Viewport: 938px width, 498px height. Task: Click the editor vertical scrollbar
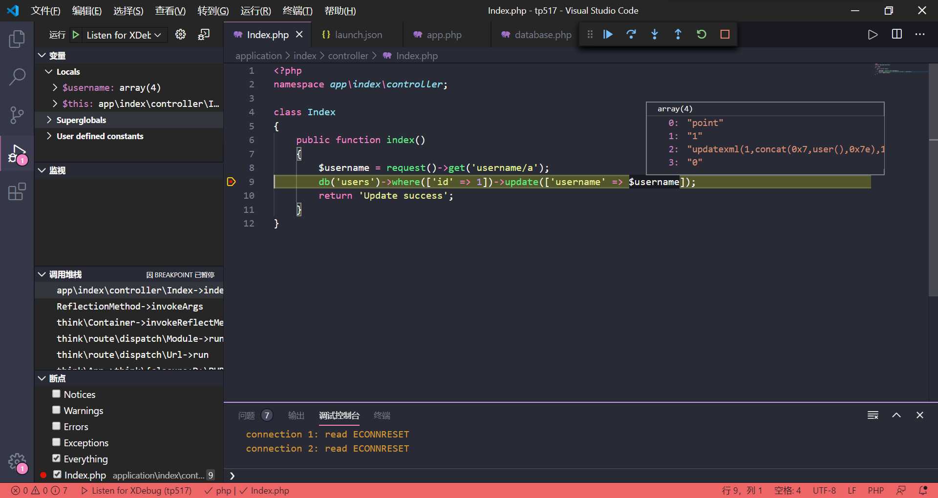coord(933,181)
